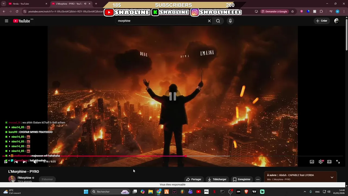Close the L'Morphine - PYRO tab

(89, 4)
